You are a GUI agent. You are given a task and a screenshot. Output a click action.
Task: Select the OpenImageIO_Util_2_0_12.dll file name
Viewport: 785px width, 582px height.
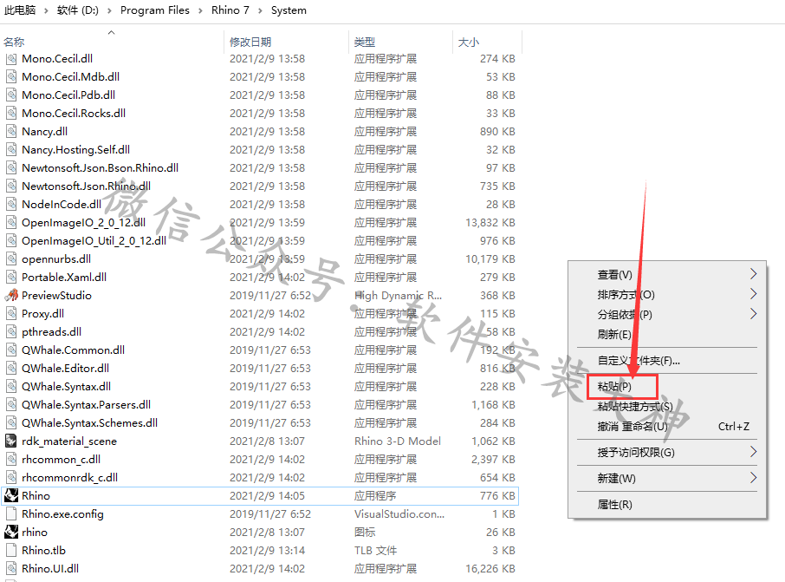pyautogui.click(x=94, y=240)
